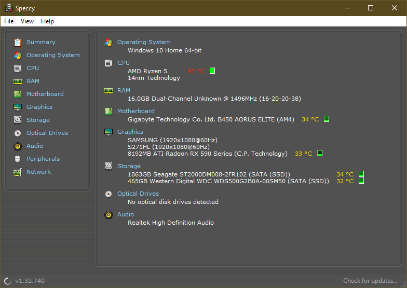This screenshot has height=288, width=407.
Task: Open the View menu
Action: point(27,21)
